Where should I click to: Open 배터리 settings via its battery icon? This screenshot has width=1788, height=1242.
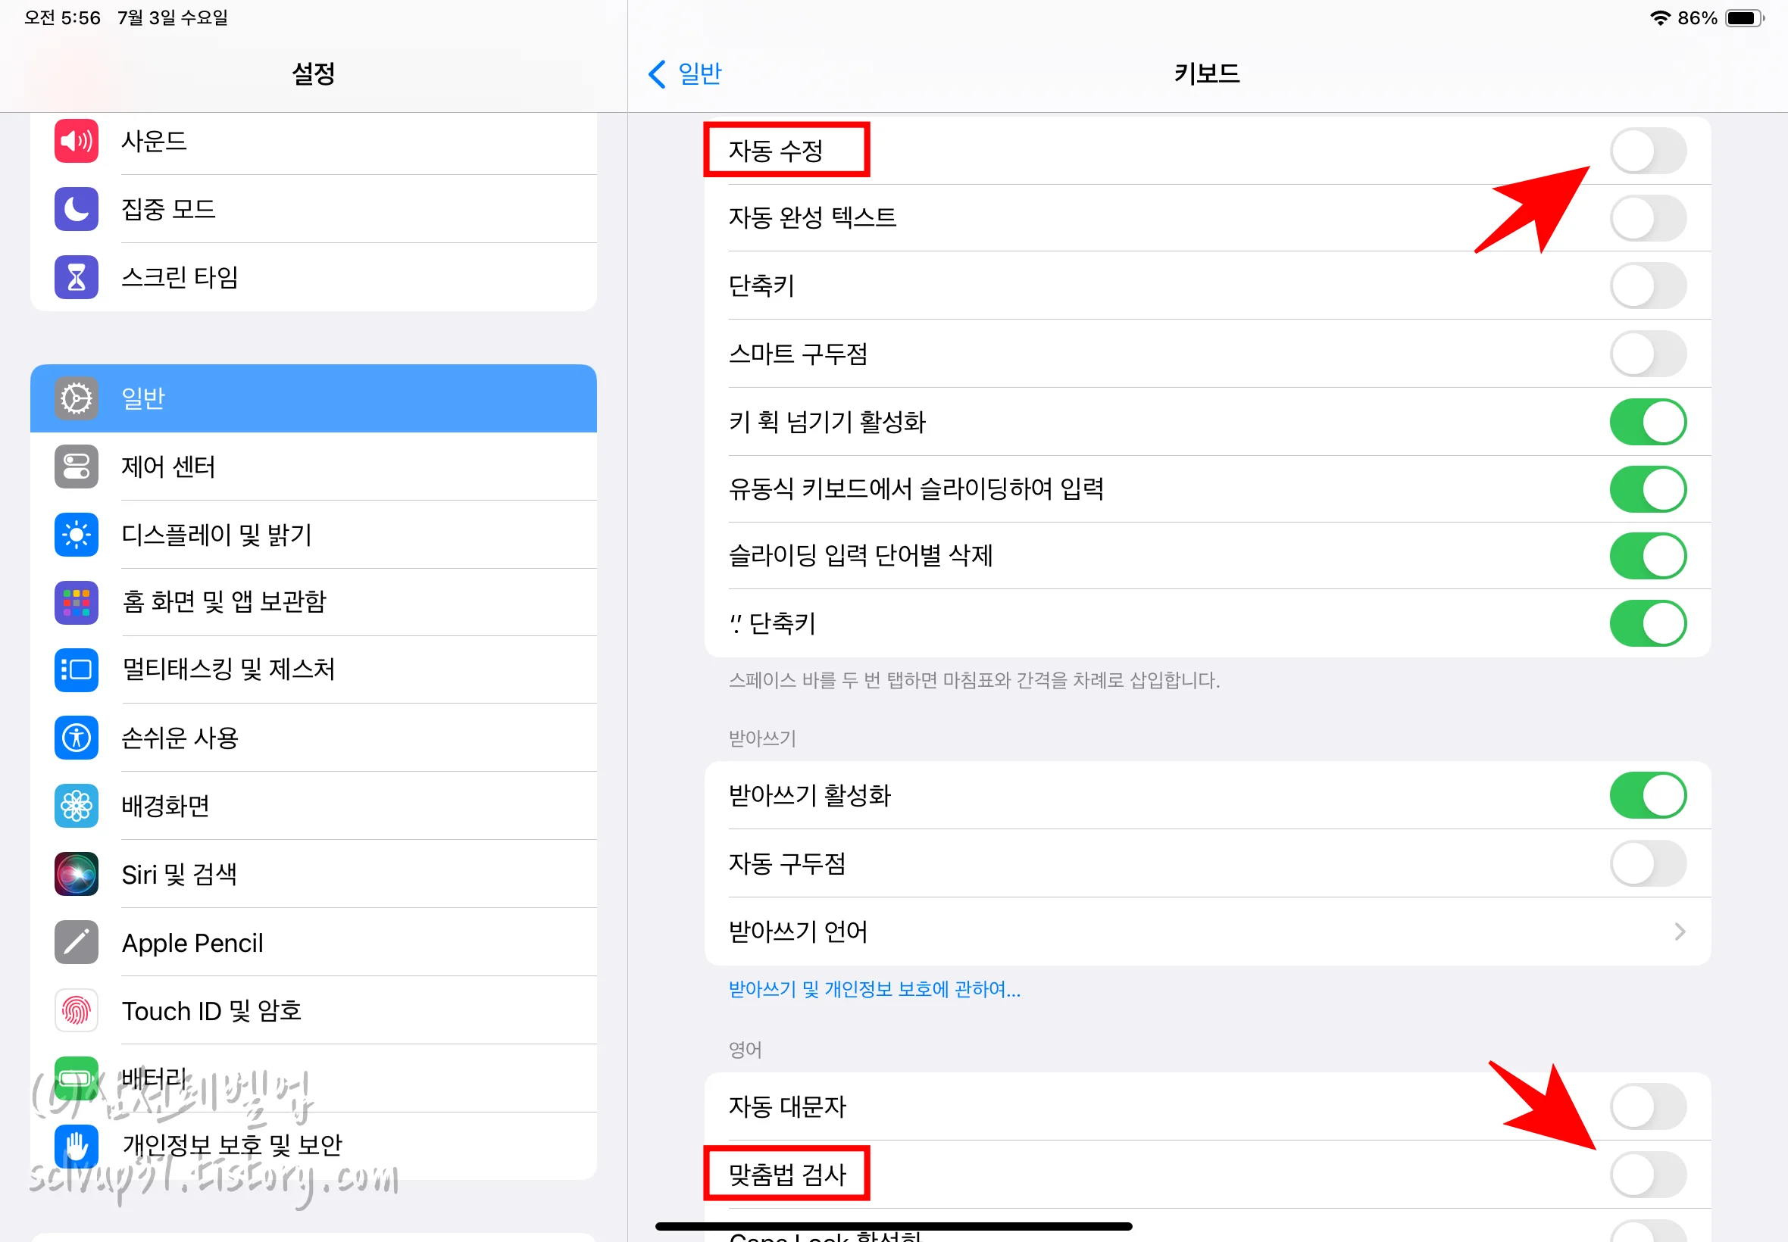76,1078
